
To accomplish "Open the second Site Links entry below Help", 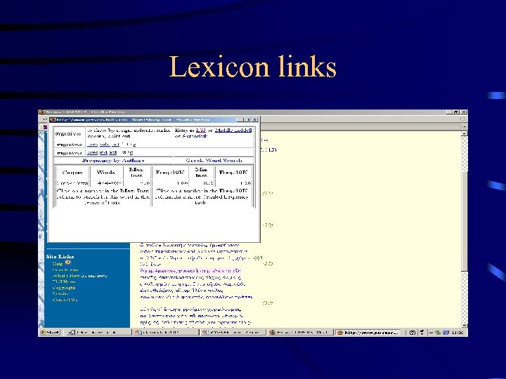I will pyautogui.click(x=65, y=270).
